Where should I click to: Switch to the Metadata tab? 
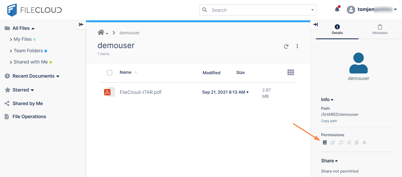[380, 30]
